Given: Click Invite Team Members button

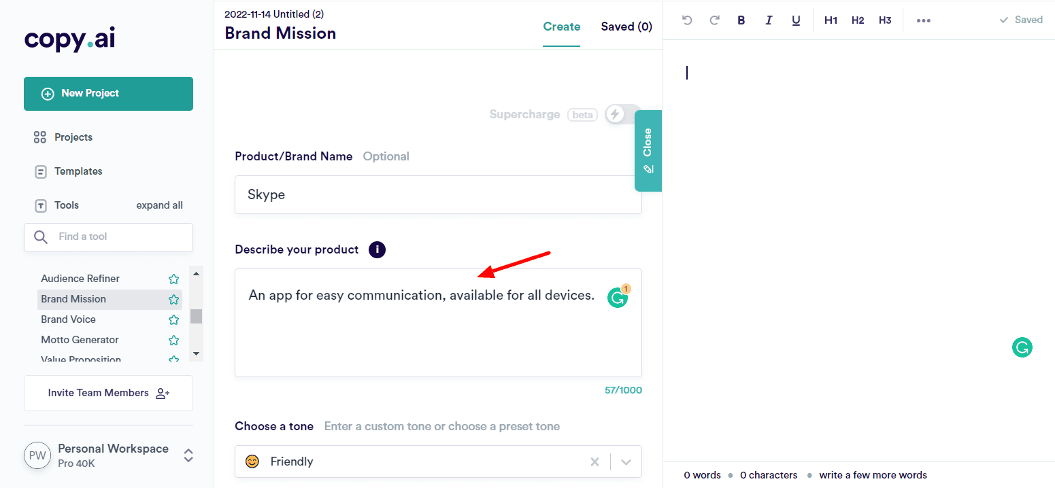Looking at the screenshot, I should click(x=108, y=393).
